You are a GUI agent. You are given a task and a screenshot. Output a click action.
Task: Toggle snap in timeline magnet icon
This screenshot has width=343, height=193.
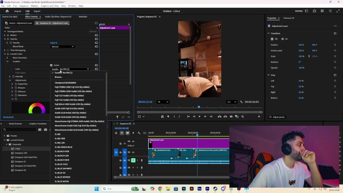click(x=122, y=133)
